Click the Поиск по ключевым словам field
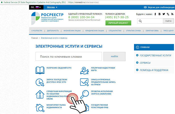The width and height of the screenshot is (175, 114). pos(69,56)
